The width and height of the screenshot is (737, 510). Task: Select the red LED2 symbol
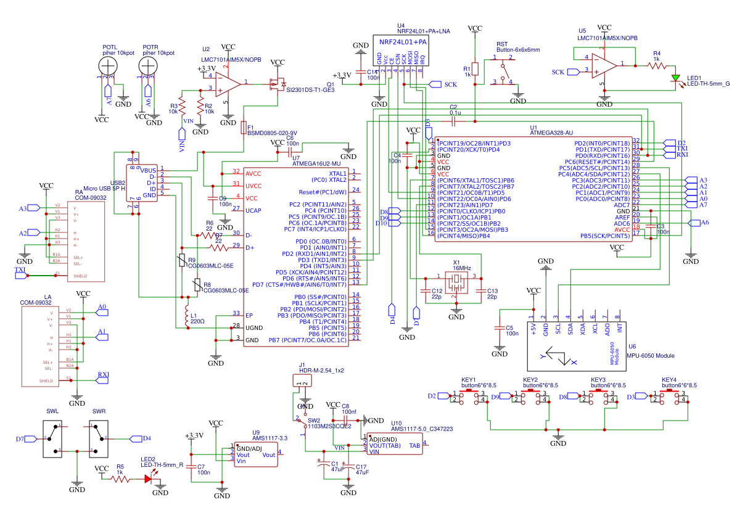(148, 479)
